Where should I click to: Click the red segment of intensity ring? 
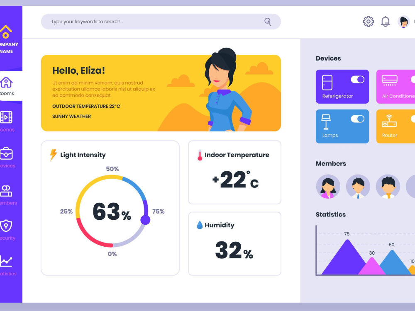tap(88, 236)
